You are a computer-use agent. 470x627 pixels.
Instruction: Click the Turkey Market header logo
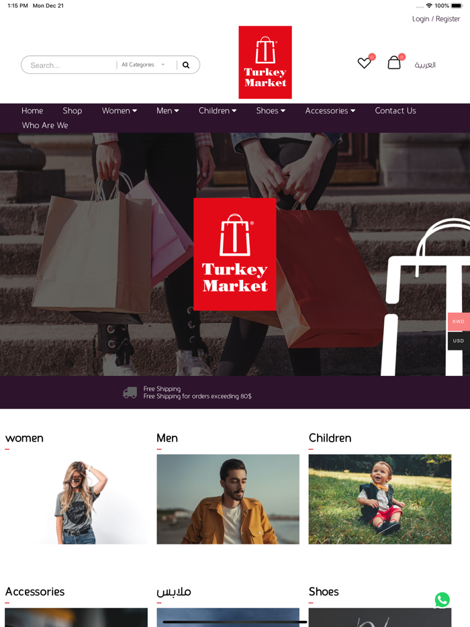265,62
